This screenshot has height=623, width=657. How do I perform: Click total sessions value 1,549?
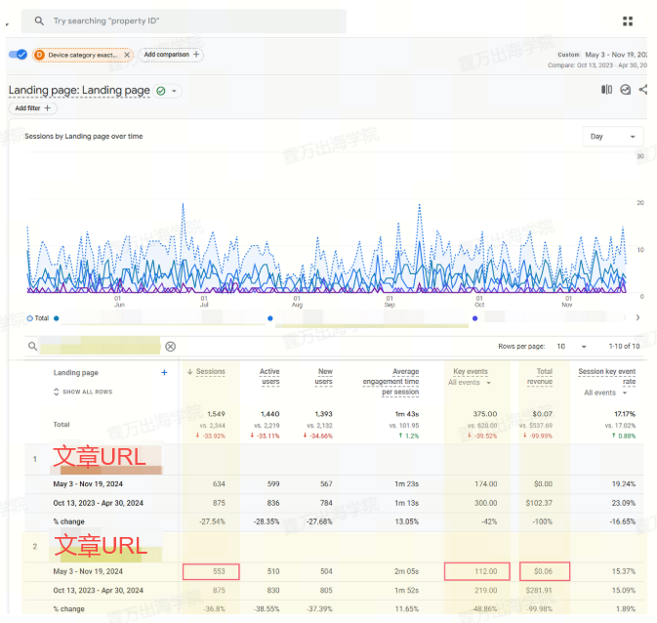point(216,414)
